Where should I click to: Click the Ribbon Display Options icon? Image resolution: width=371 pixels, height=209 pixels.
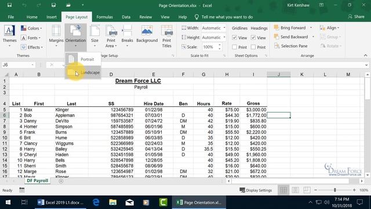click(321, 5)
